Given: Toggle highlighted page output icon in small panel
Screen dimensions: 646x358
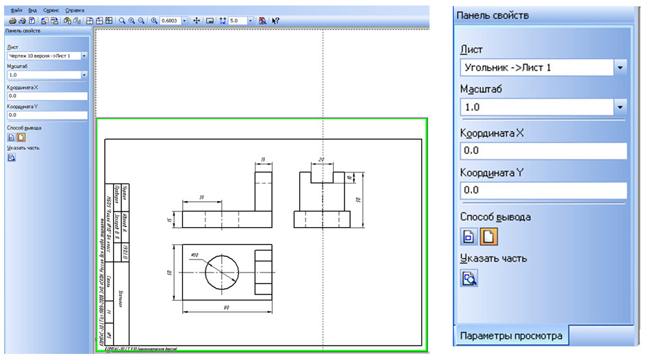Looking at the screenshot, I should (21, 138).
